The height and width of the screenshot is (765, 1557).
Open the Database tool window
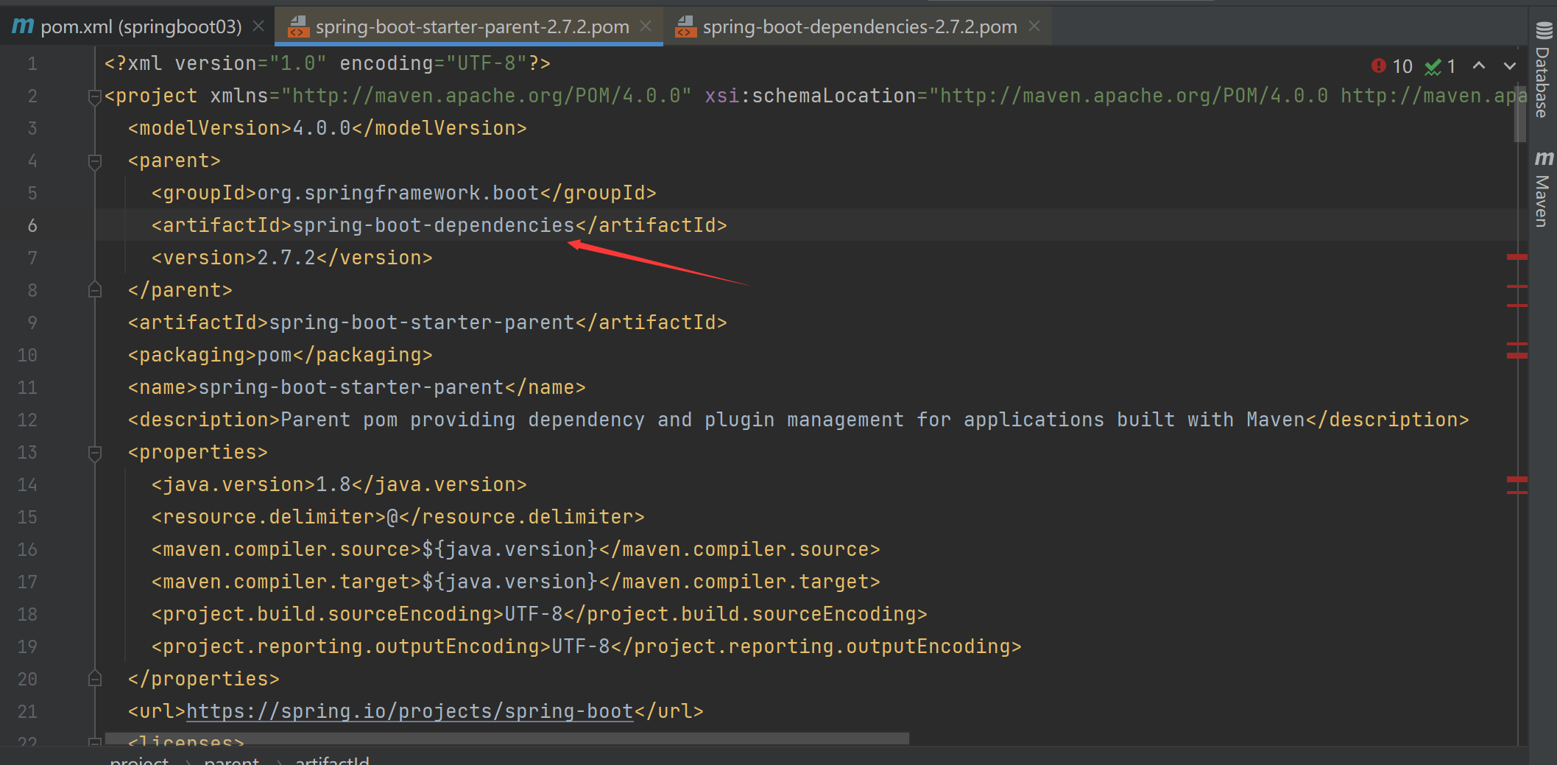pyautogui.click(x=1543, y=70)
